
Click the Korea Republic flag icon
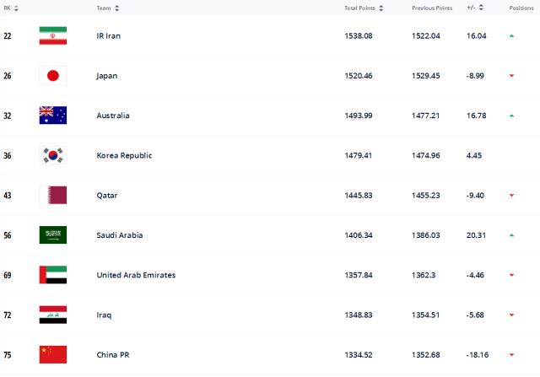pyautogui.click(x=52, y=155)
